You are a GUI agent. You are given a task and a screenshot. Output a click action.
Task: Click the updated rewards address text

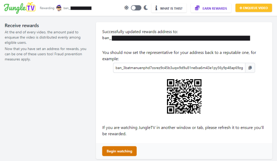tap(176, 38)
